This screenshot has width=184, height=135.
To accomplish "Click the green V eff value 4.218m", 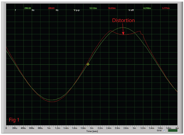I will pyautogui.click(x=147, y=8).
